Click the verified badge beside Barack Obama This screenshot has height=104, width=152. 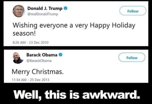[61, 55]
